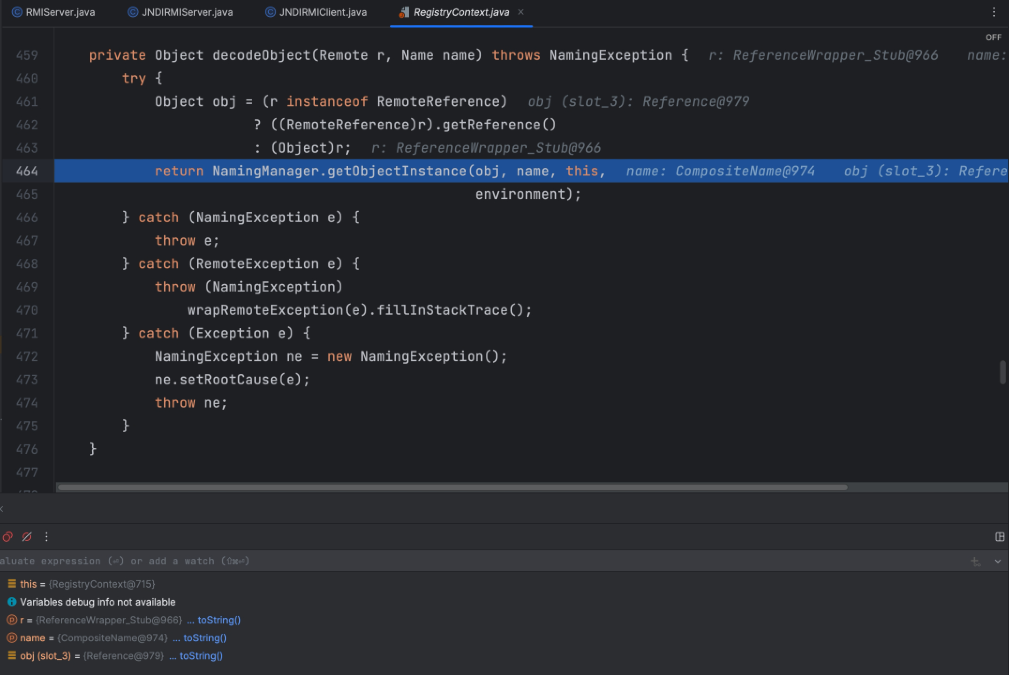Click line number 464 in the gutter
The width and height of the screenshot is (1009, 675).
click(x=27, y=171)
